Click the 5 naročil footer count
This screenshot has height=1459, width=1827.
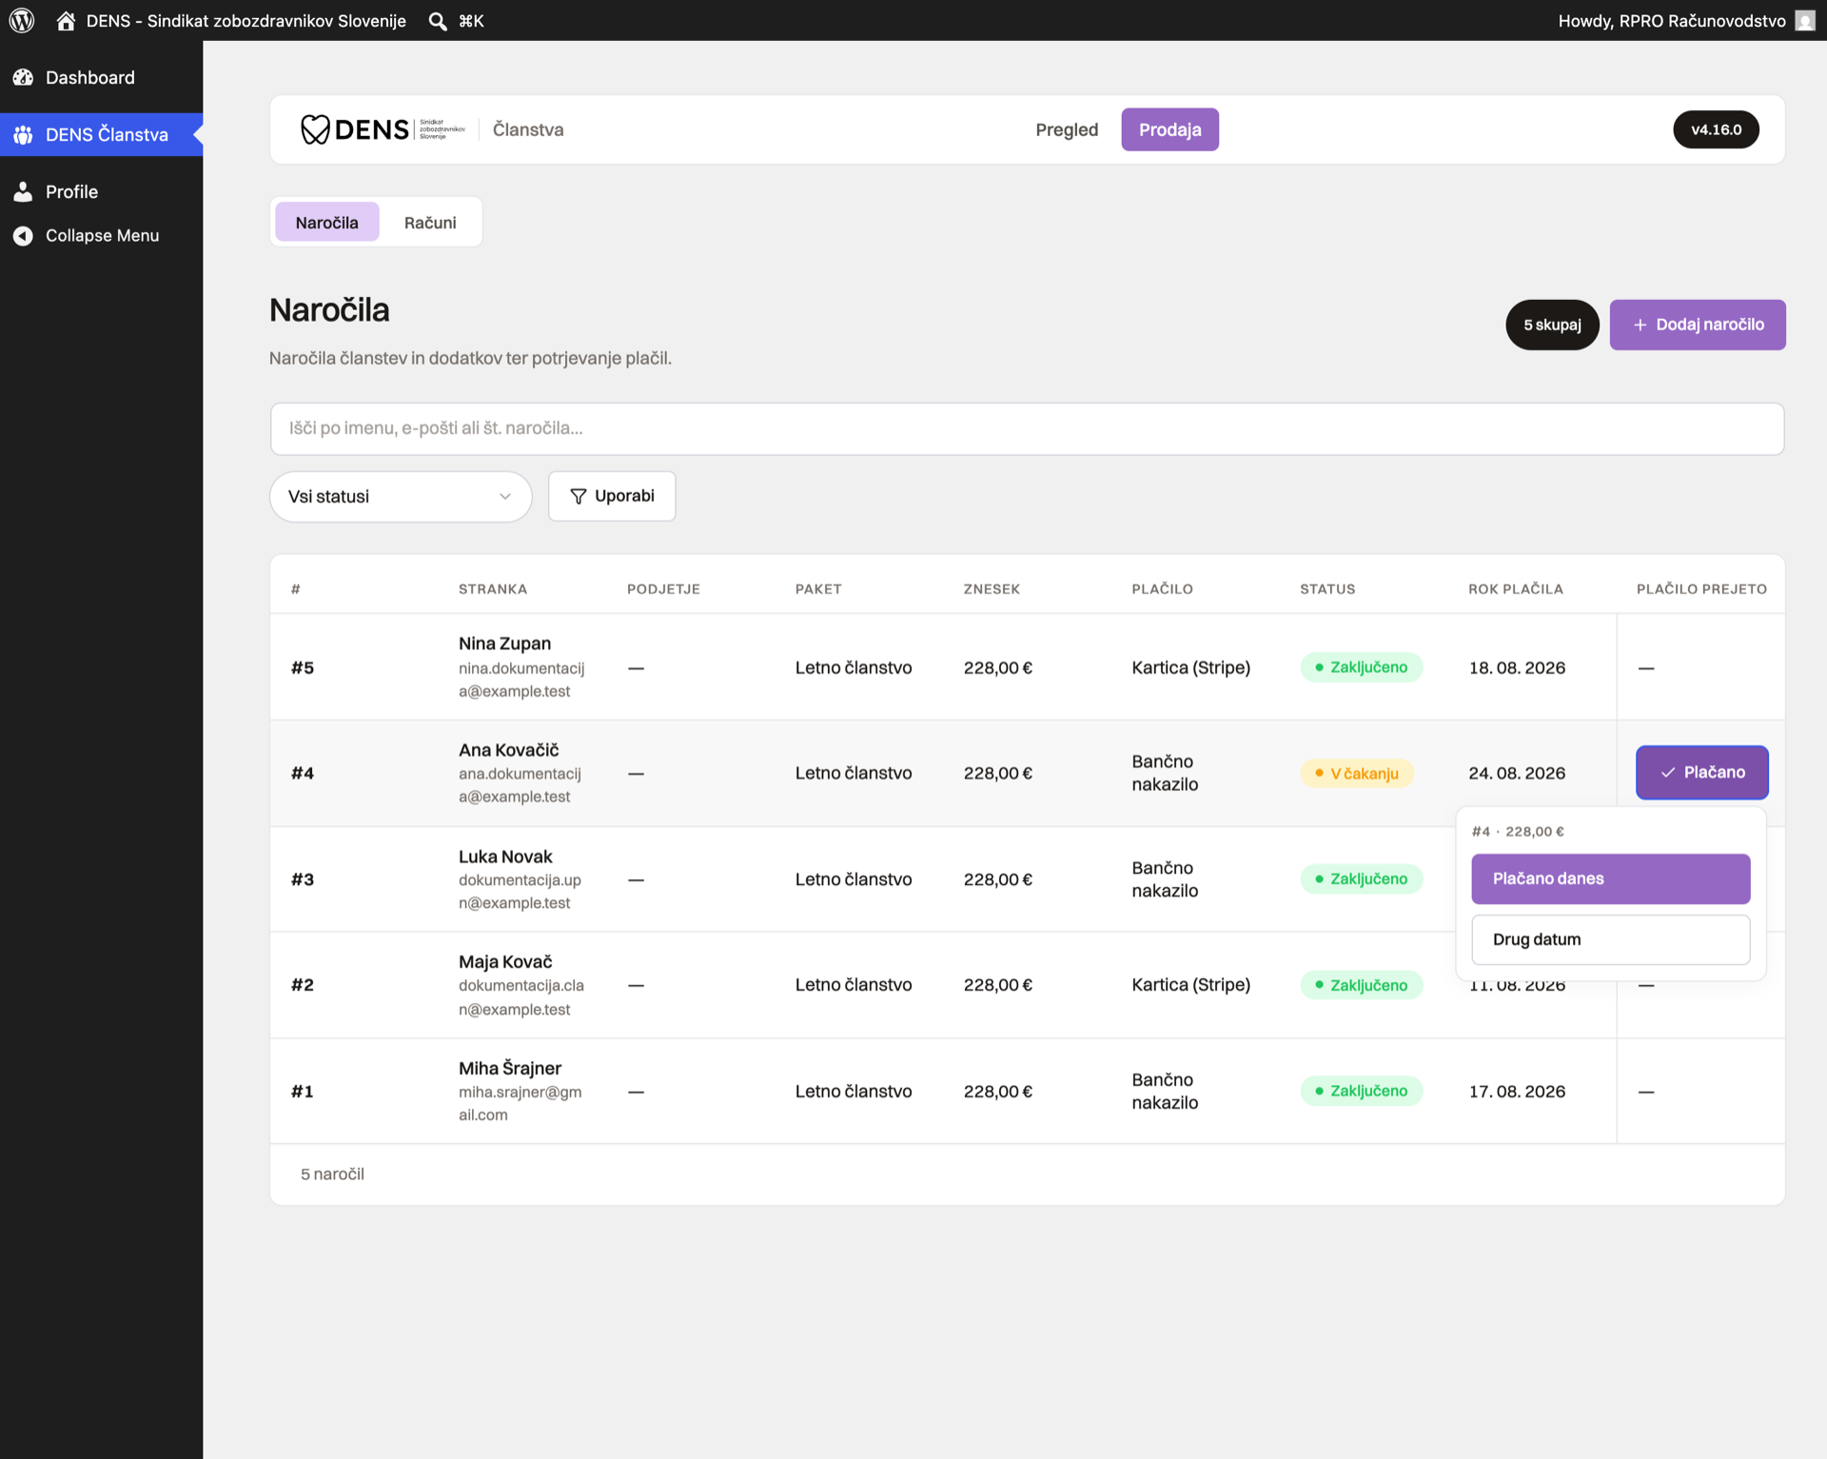pyautogui.click(x=332, y=1174)
